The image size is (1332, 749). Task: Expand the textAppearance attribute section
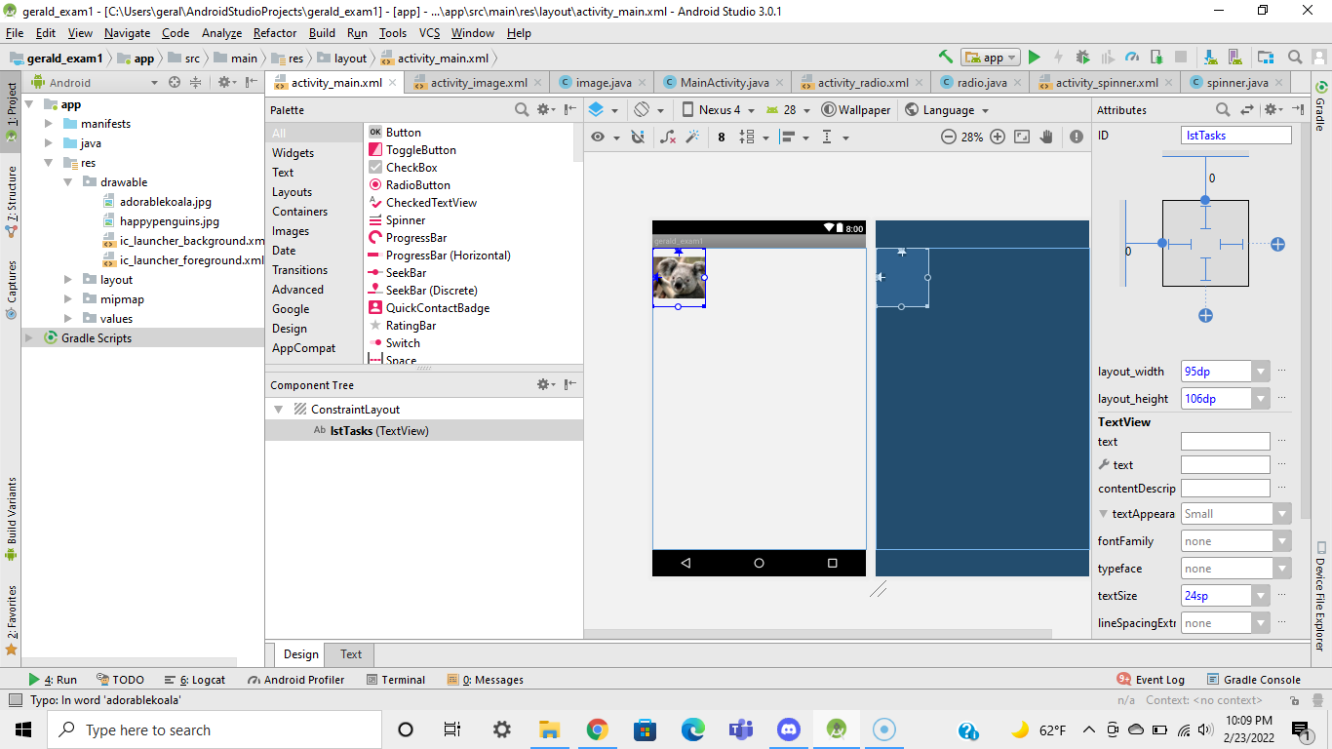click(1101, 513)
